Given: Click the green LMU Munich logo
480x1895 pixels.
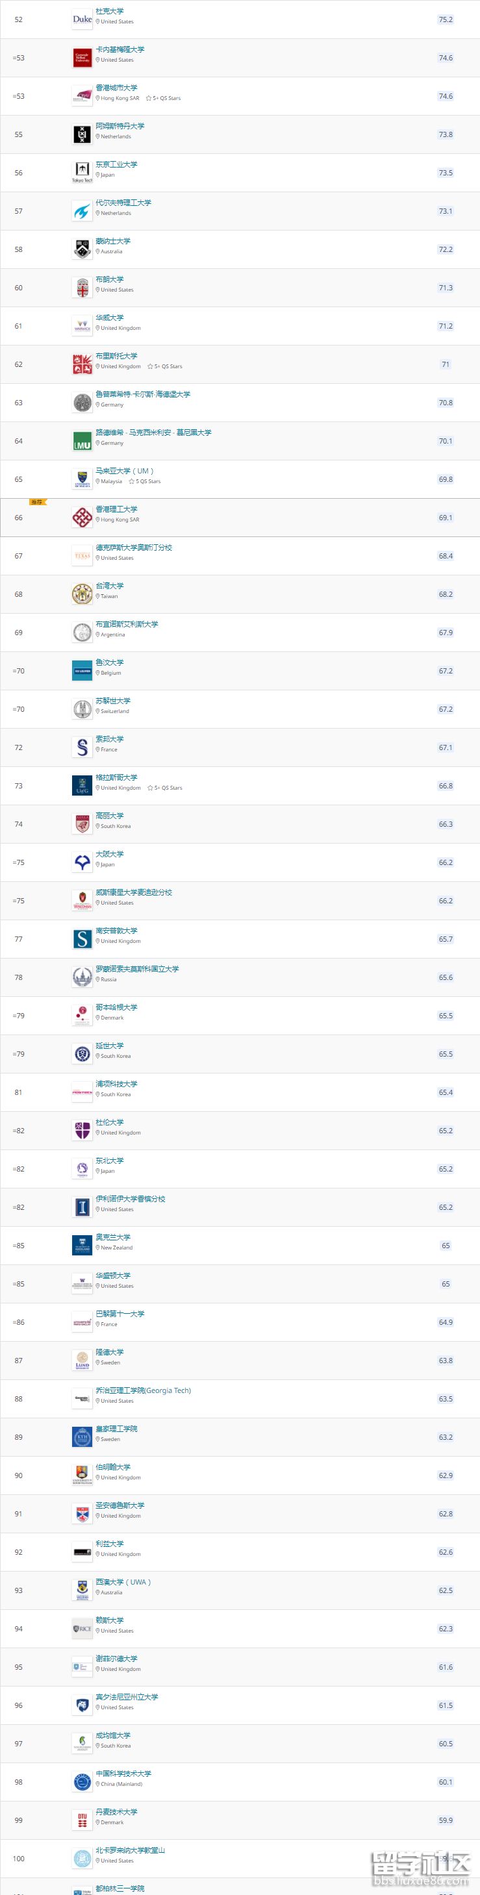Looking at the screenshot, I should pyautogui.click(x=82, y=442).
